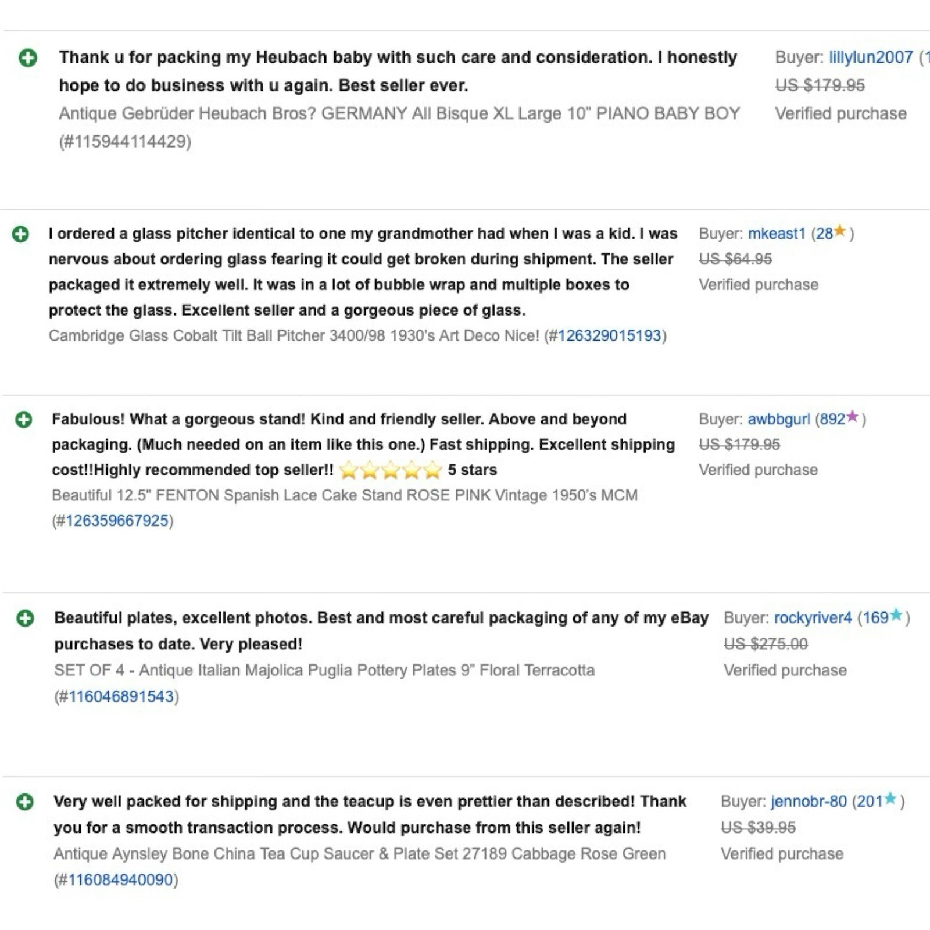Open item number 126329015193 link
This screenshot has width=930, height=930.
(x=609, y=336)
